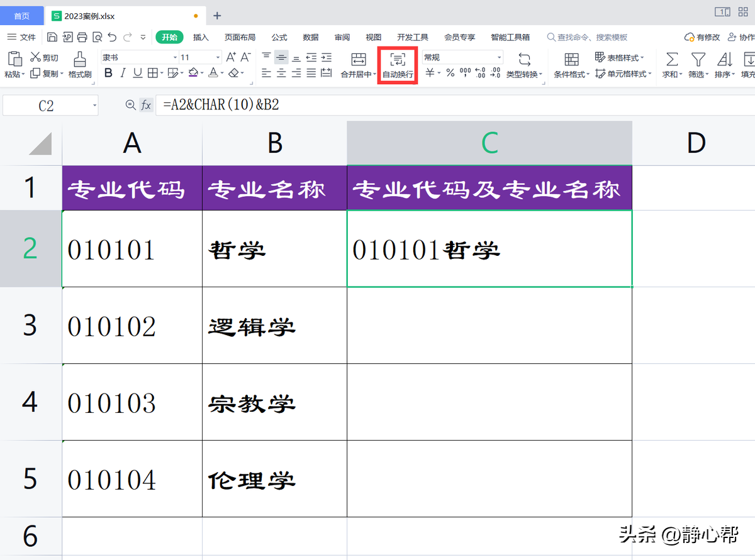Open the font name dropdown showing 隶书
The height and width of the screenshot is (560, 755).
[175, 57]
